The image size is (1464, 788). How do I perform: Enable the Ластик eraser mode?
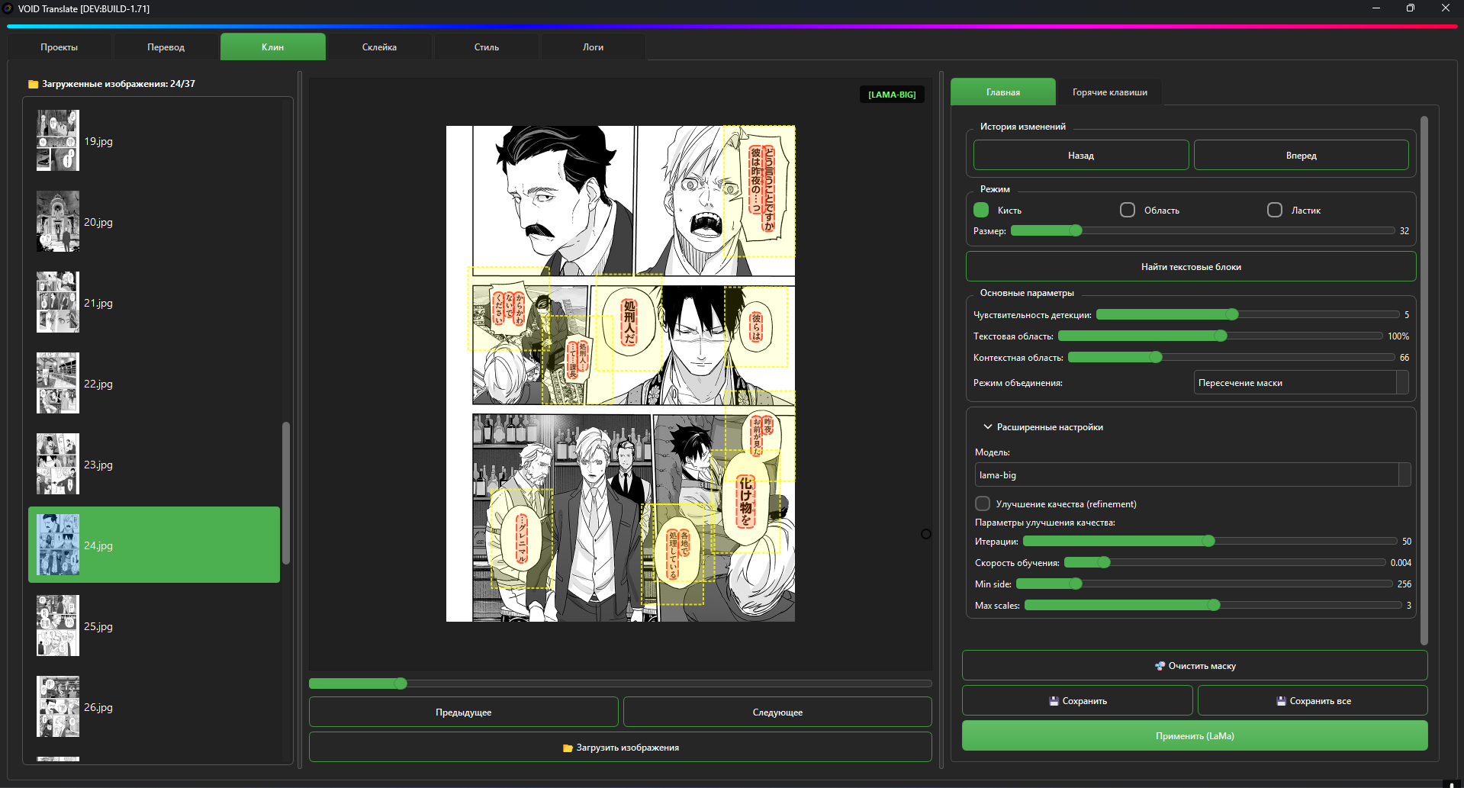[1274, 210]
